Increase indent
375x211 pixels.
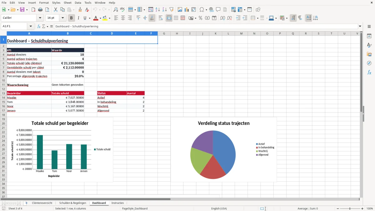point(238,18)
